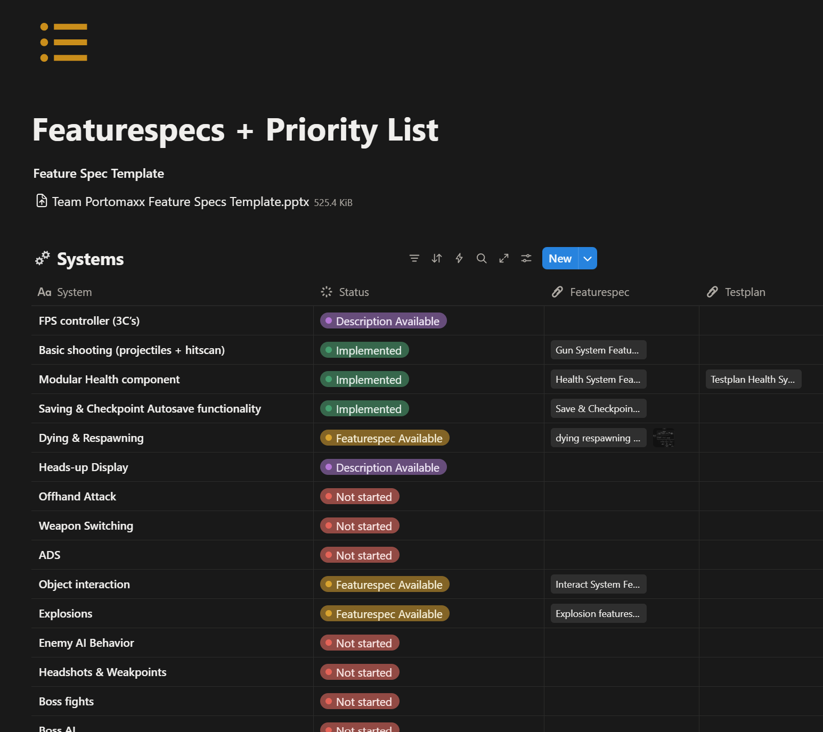
Task: Click the Testplan column header
Action: click(745, 292)
